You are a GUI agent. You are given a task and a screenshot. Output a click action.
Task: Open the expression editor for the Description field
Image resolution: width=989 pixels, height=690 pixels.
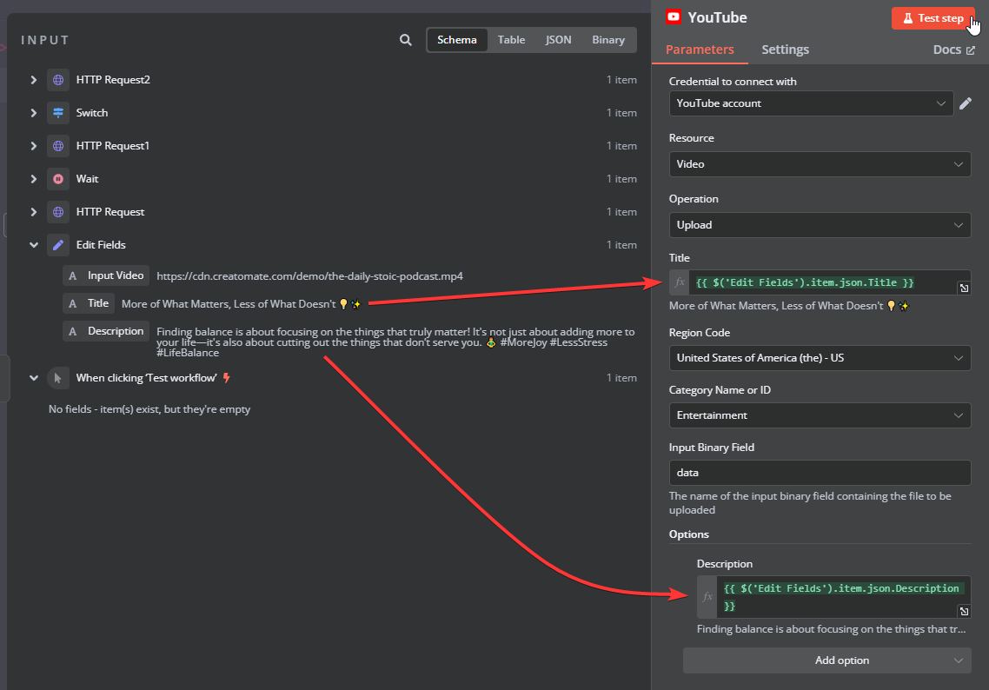point(964,611)
